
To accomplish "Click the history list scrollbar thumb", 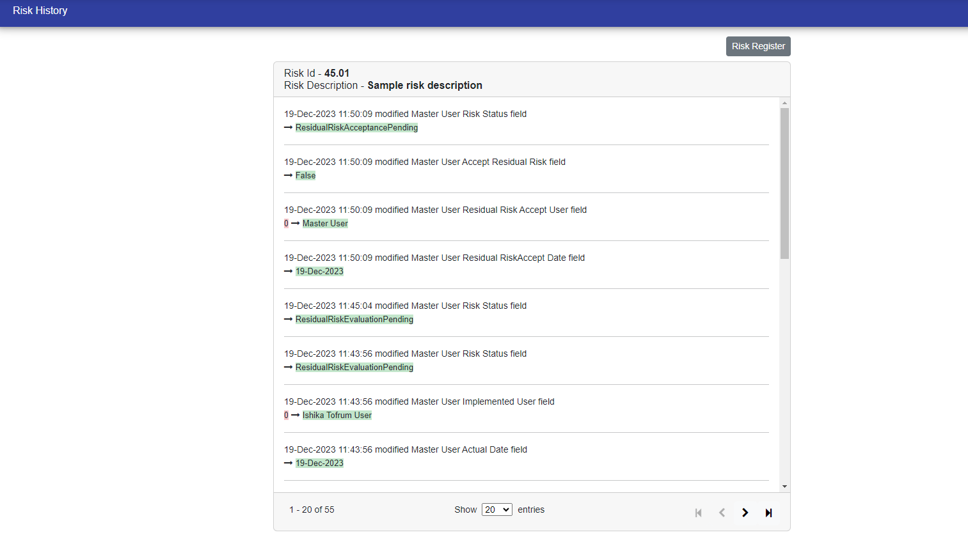I will point(784,183).
